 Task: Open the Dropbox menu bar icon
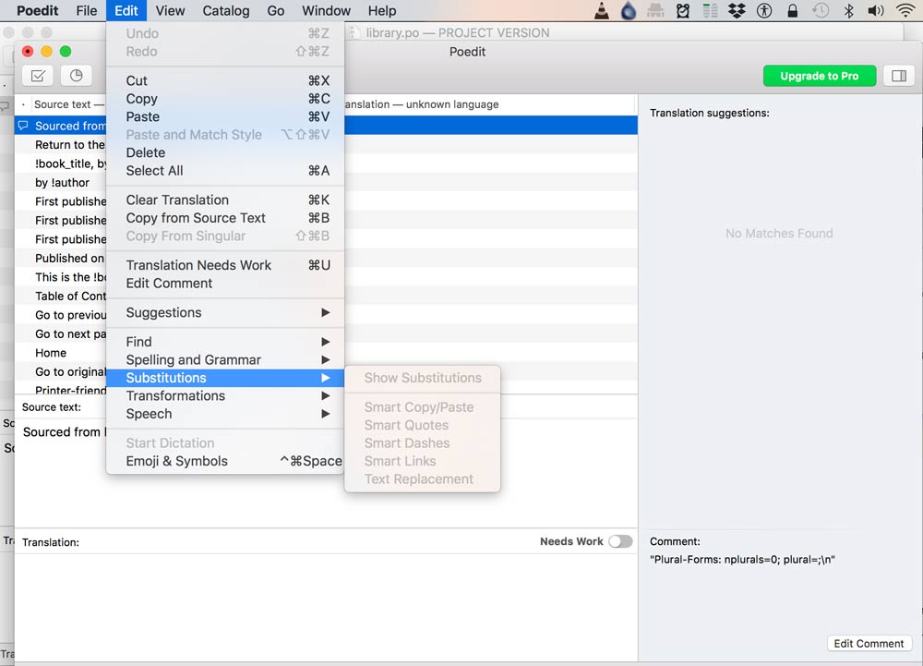click(737, 10)
